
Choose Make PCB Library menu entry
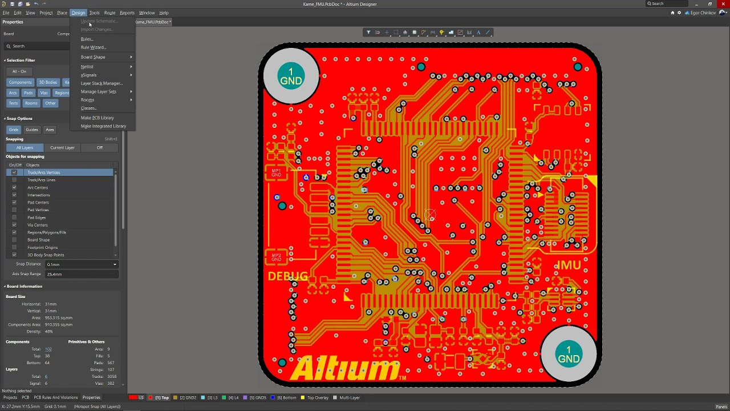pyautogui.click(x=103, y=118)
